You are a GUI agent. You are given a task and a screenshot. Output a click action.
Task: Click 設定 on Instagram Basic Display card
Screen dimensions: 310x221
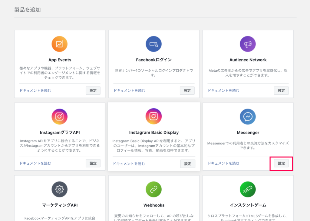pos(188,164)
